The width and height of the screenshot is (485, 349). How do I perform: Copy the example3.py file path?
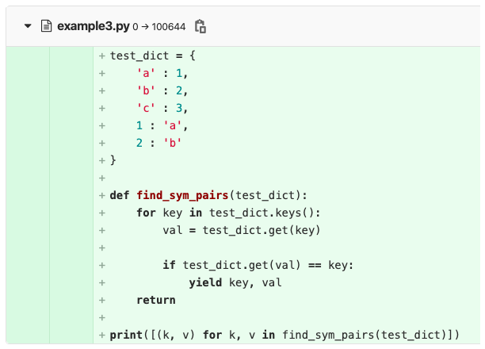coord(200,26)
